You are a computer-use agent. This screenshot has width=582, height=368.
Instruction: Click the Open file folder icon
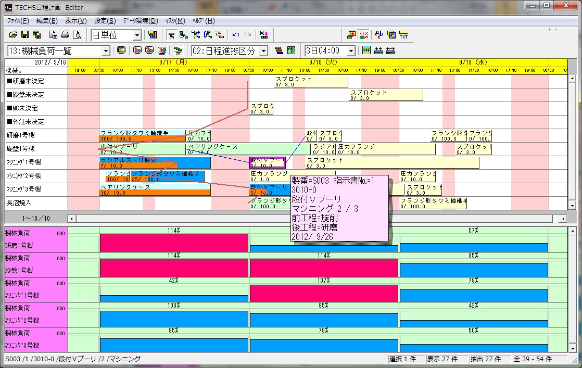[14, 35]
